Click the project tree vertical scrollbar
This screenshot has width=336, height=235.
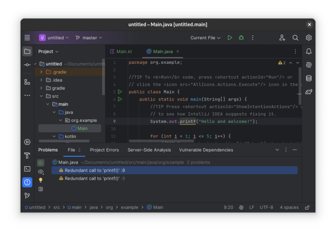104,77
